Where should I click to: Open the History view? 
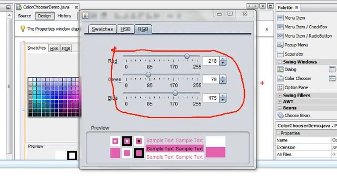pyautogui.click(x=64, y=16)
